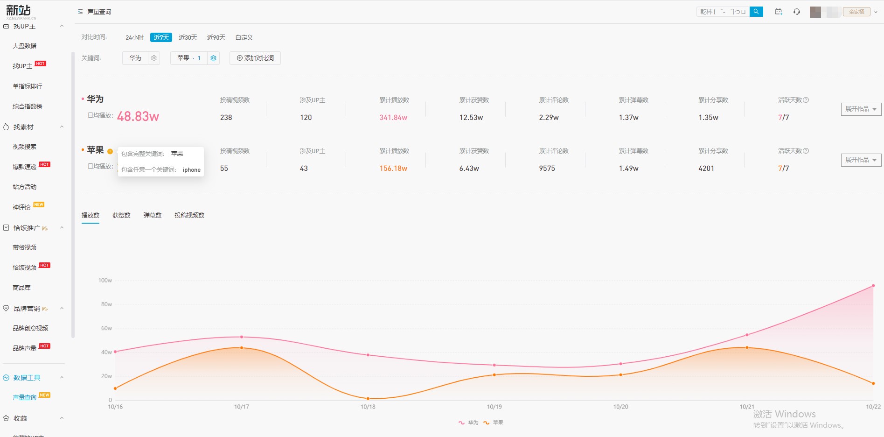This screenshot has height=437, width=884.
Task: Open 神评论 in sidebar
Action: 21,207
